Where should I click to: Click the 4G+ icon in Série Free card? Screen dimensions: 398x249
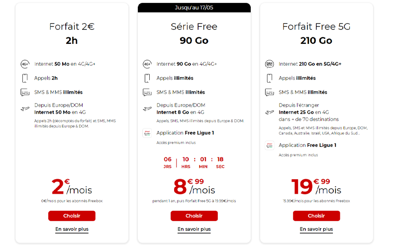click(x=147, y=64)
